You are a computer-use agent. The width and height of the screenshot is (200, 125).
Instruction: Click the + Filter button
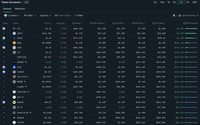[79, 15]
